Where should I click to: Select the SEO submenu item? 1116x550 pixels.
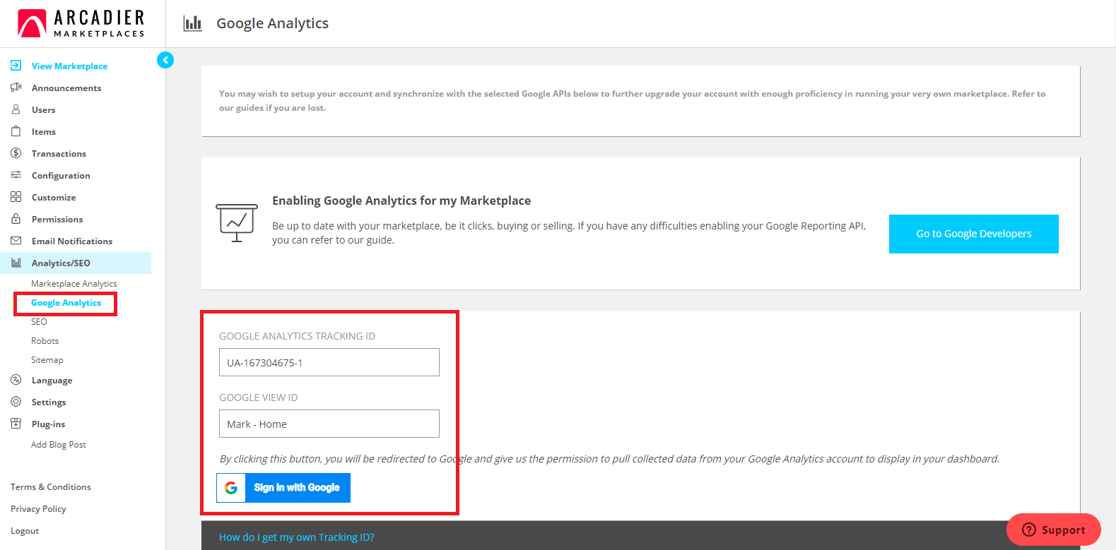click(x=39, y=322)
